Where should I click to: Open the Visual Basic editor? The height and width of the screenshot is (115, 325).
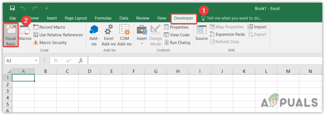pos(10,35)
